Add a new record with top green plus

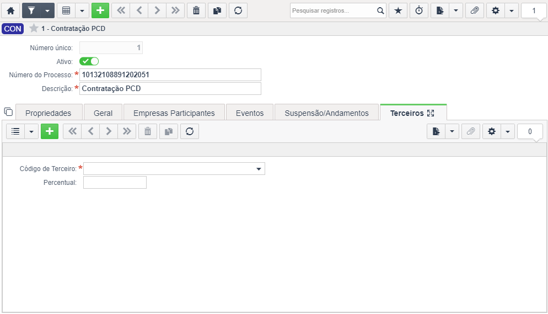(100, 10)
